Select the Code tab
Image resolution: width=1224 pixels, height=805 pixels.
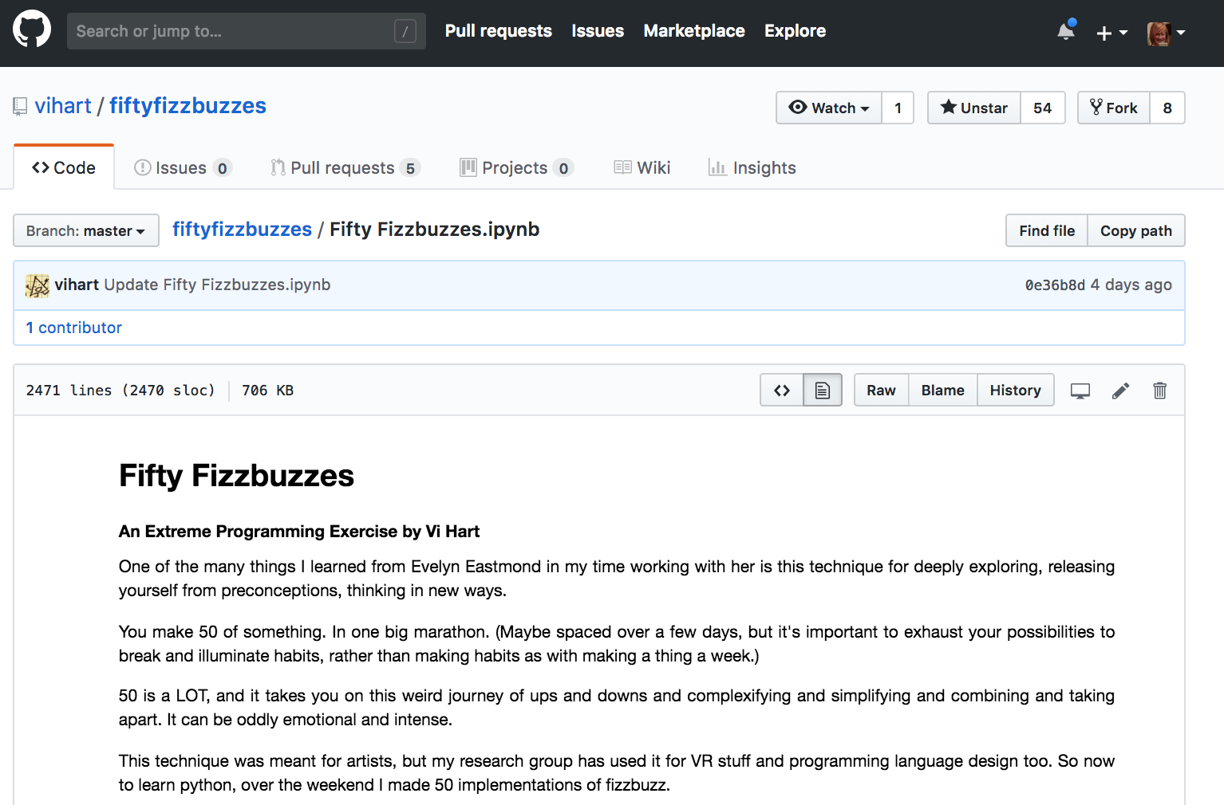pyautogui.click(x=64, y=167)
